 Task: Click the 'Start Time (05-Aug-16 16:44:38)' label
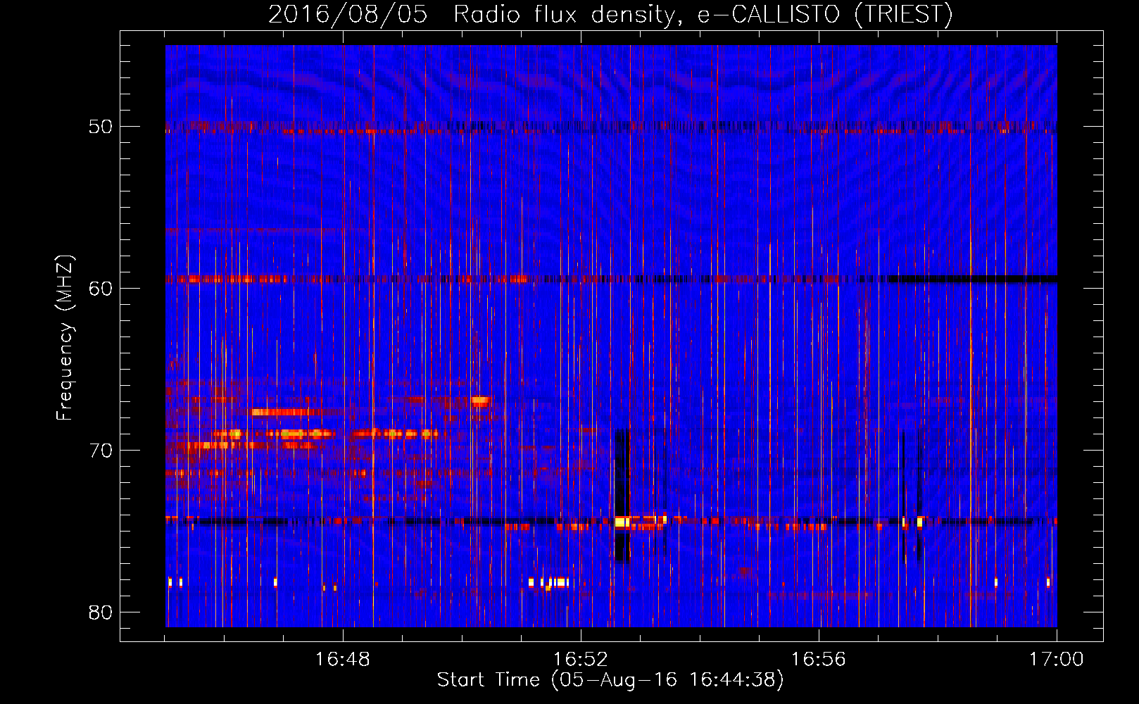coord(610,680)
